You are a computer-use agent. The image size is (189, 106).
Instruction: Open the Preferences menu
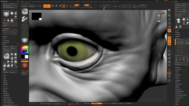(x=78, y=1)
